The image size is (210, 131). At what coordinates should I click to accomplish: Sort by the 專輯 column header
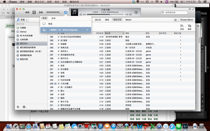point(135,33)
